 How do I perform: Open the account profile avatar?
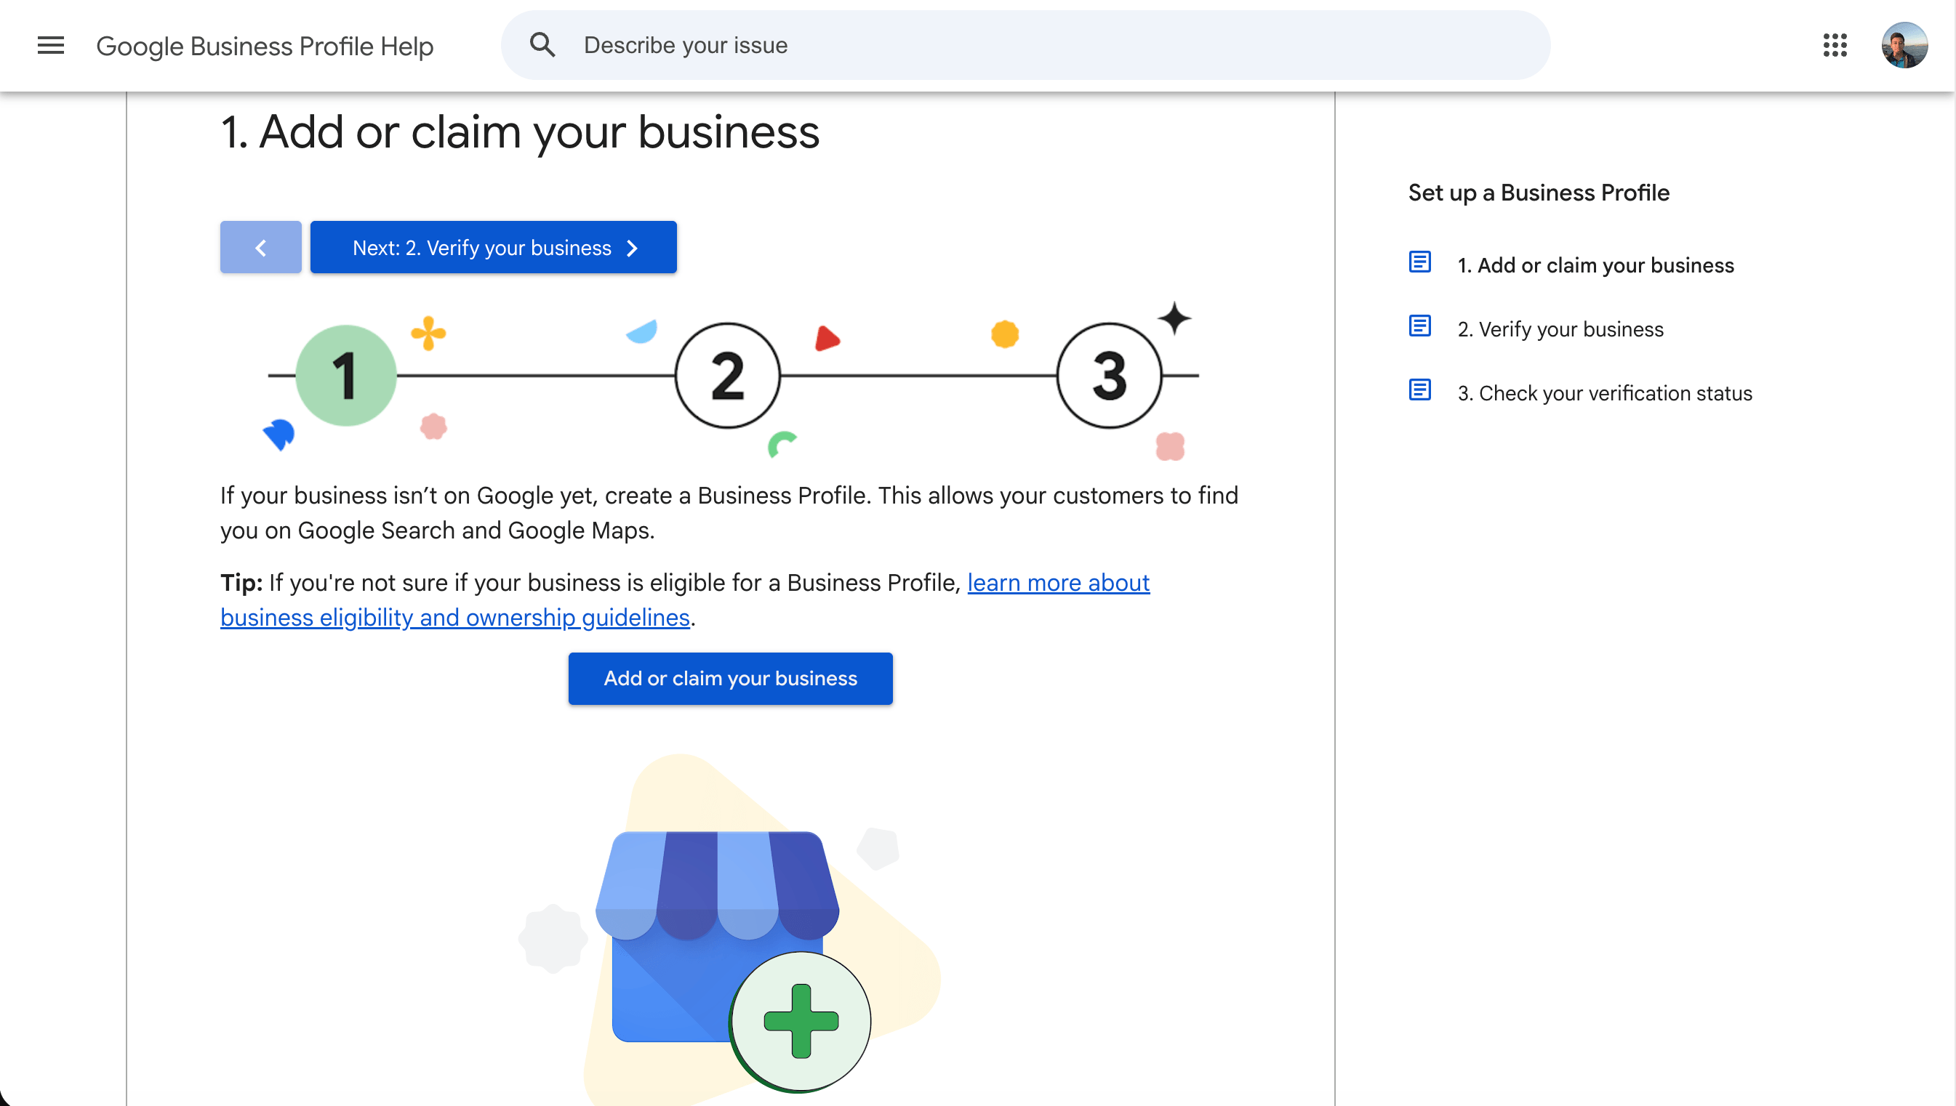tap(1904, 46)
